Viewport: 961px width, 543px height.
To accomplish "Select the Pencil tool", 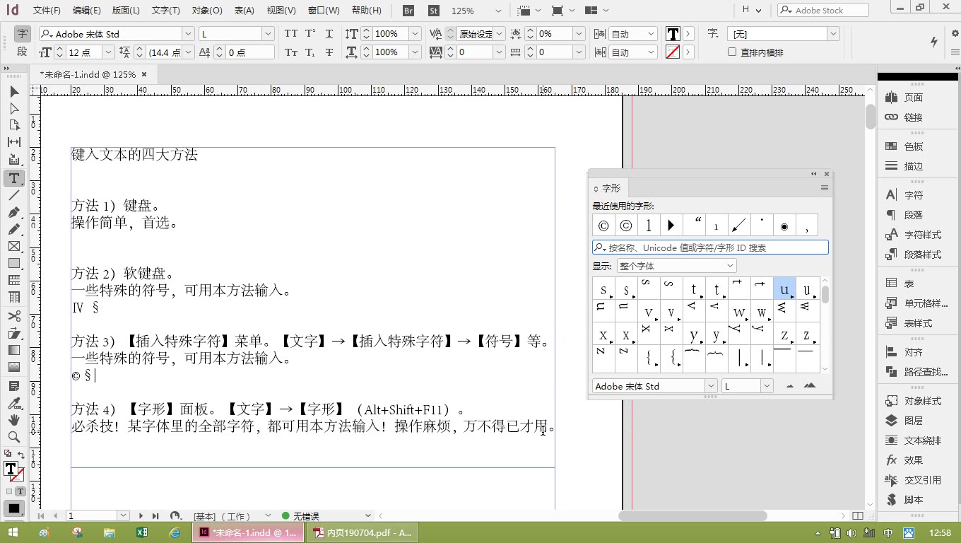I will click(x=14, y=229).
